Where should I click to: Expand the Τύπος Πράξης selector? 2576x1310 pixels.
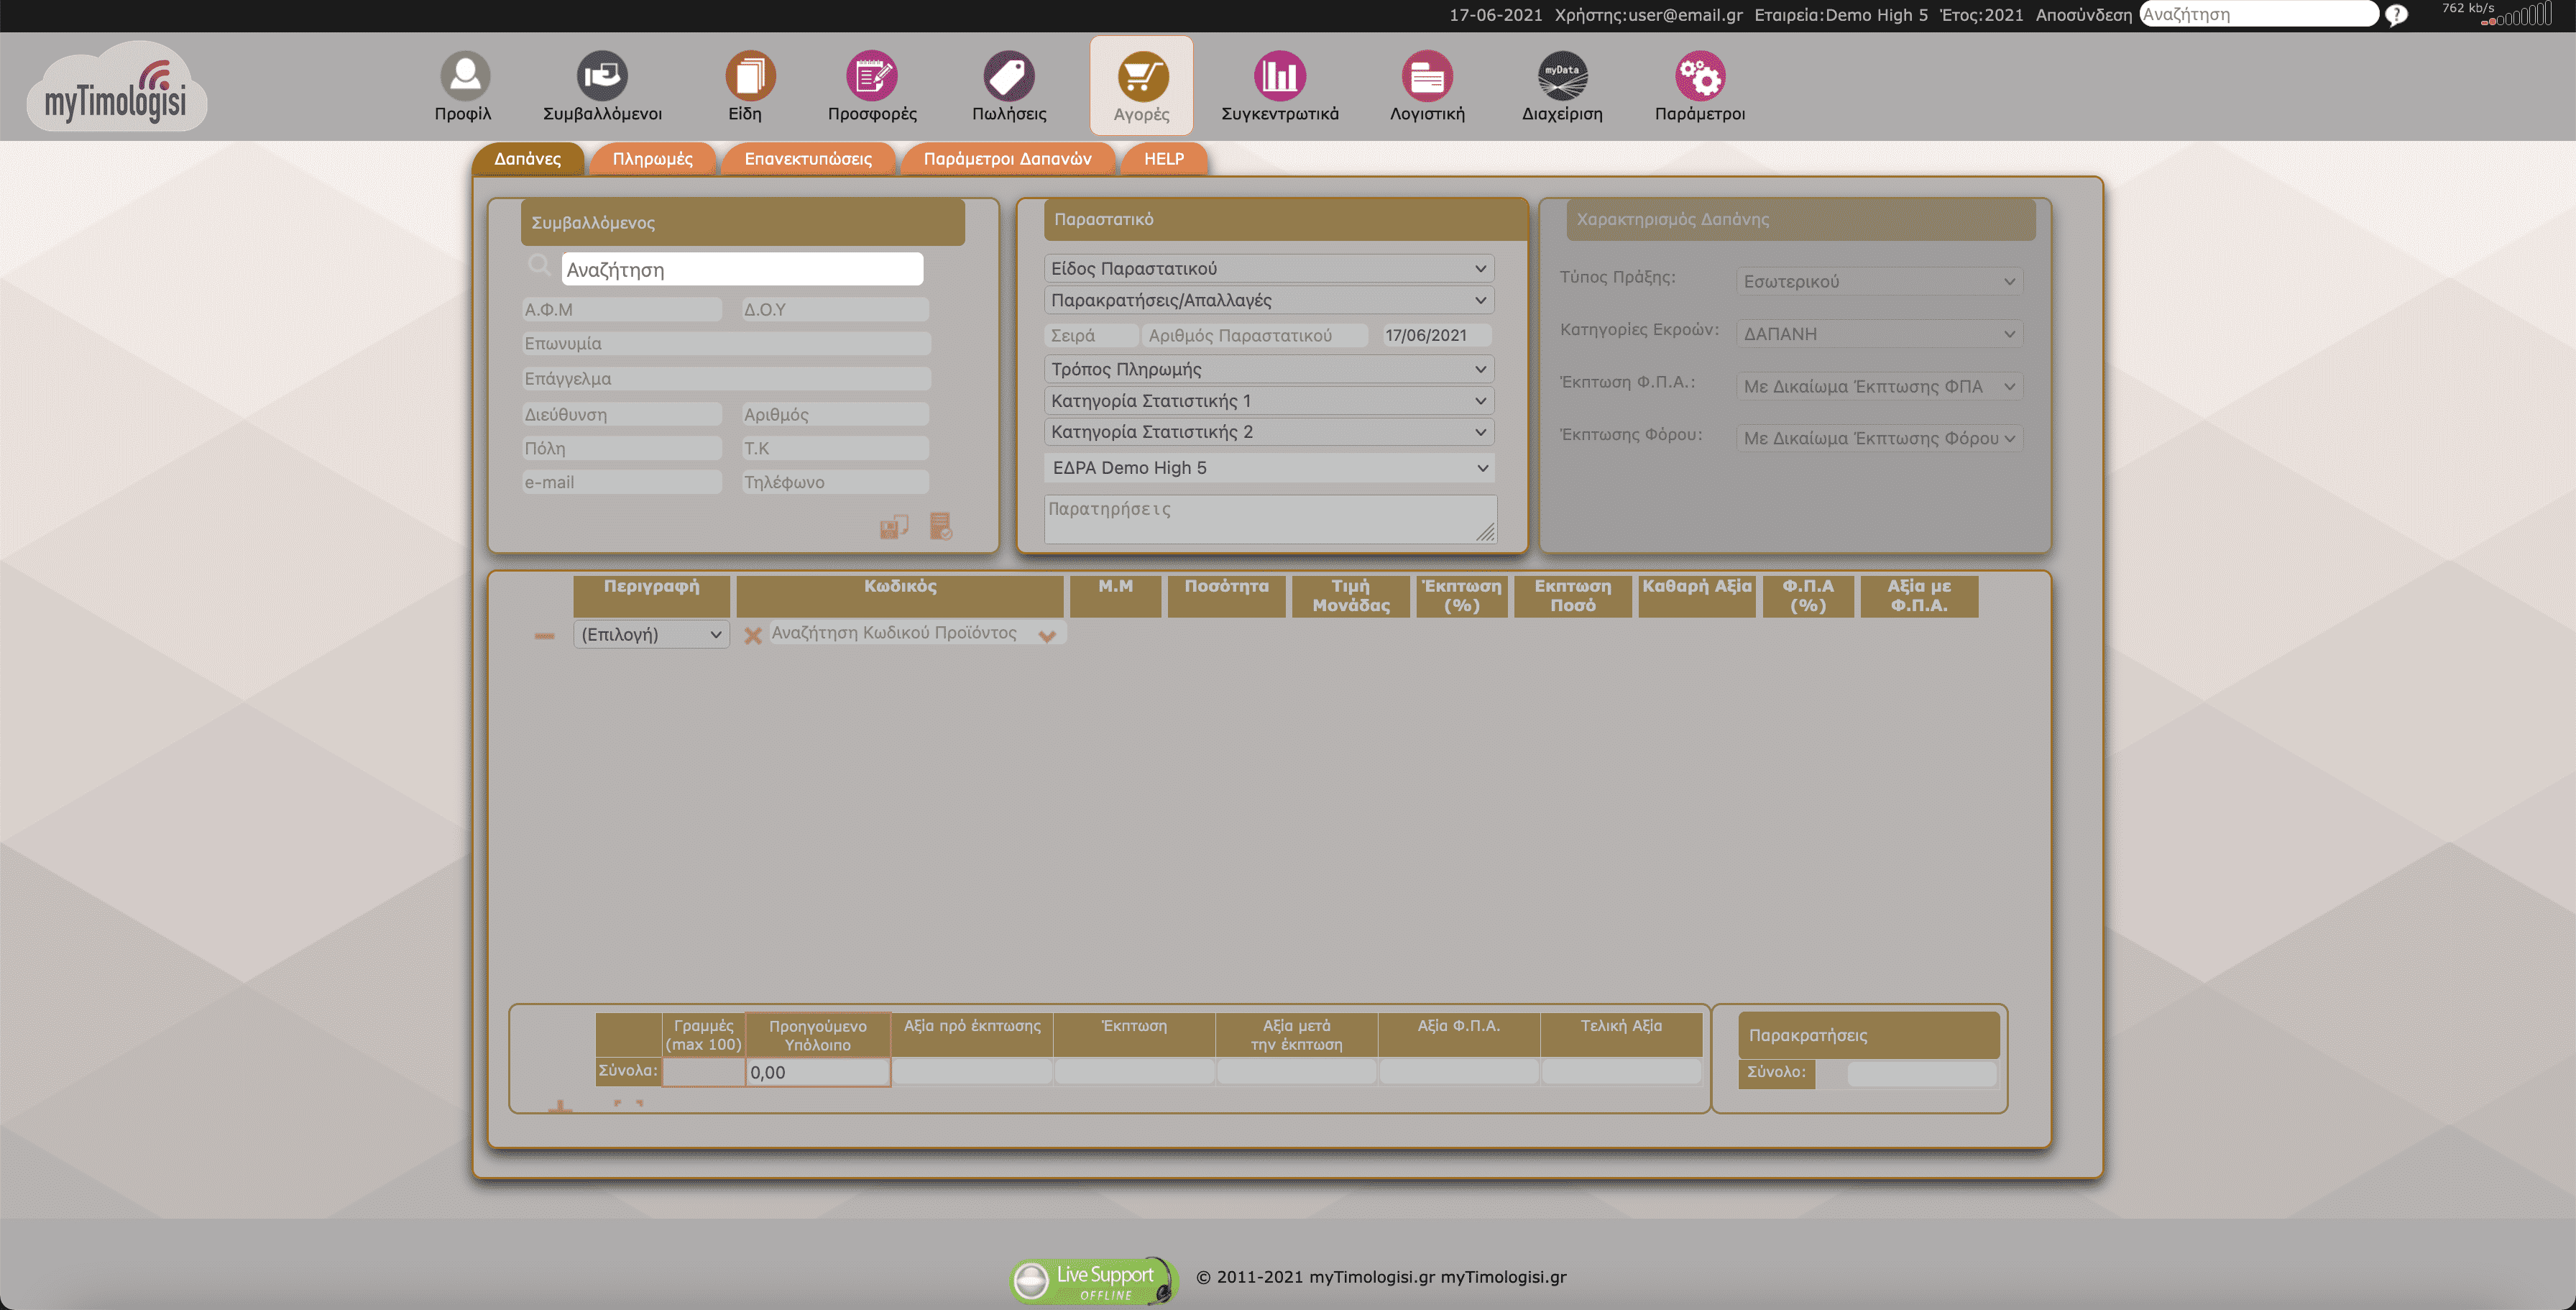(1878, 281)
